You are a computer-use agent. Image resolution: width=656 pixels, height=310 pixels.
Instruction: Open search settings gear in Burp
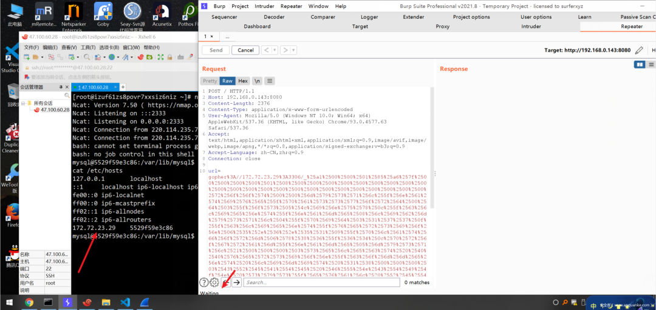[x=214, y=283]
